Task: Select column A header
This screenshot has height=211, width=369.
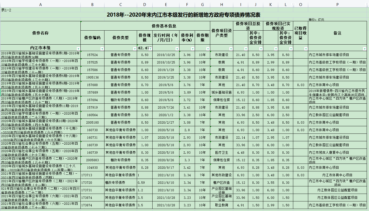Action: click(40, 5)
